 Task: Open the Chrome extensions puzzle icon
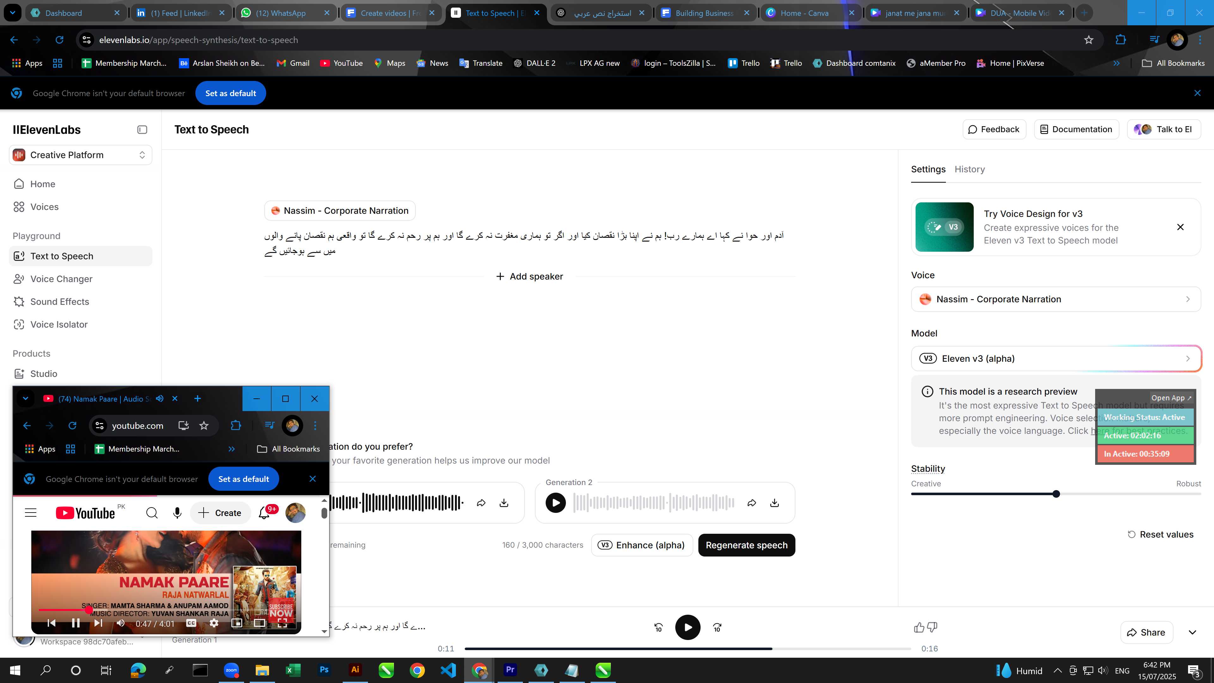tap(1120, 40)
